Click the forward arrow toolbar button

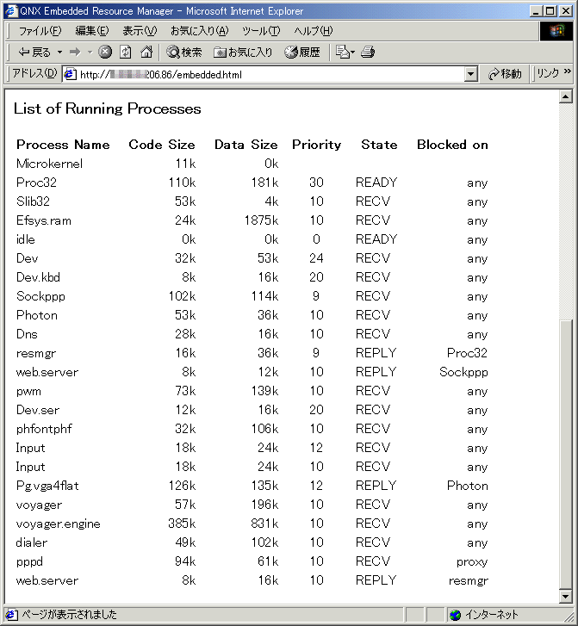pyautogui.click(x=75, y=52)
